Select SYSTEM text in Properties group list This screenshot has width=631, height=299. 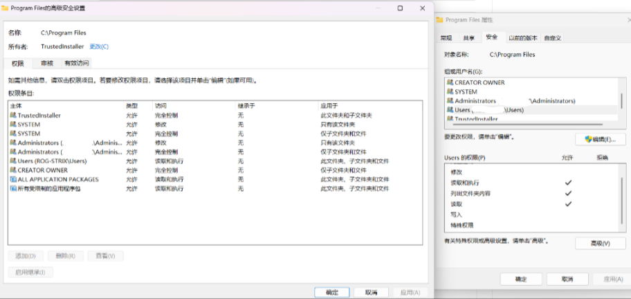coord(466,92)
